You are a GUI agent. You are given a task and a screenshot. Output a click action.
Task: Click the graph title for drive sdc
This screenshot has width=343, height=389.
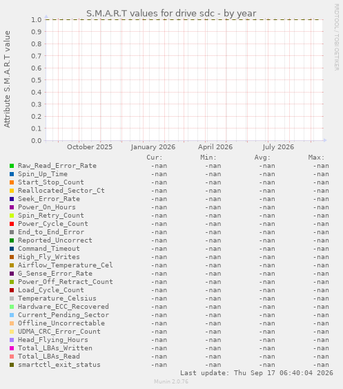(x=171, y=13)
